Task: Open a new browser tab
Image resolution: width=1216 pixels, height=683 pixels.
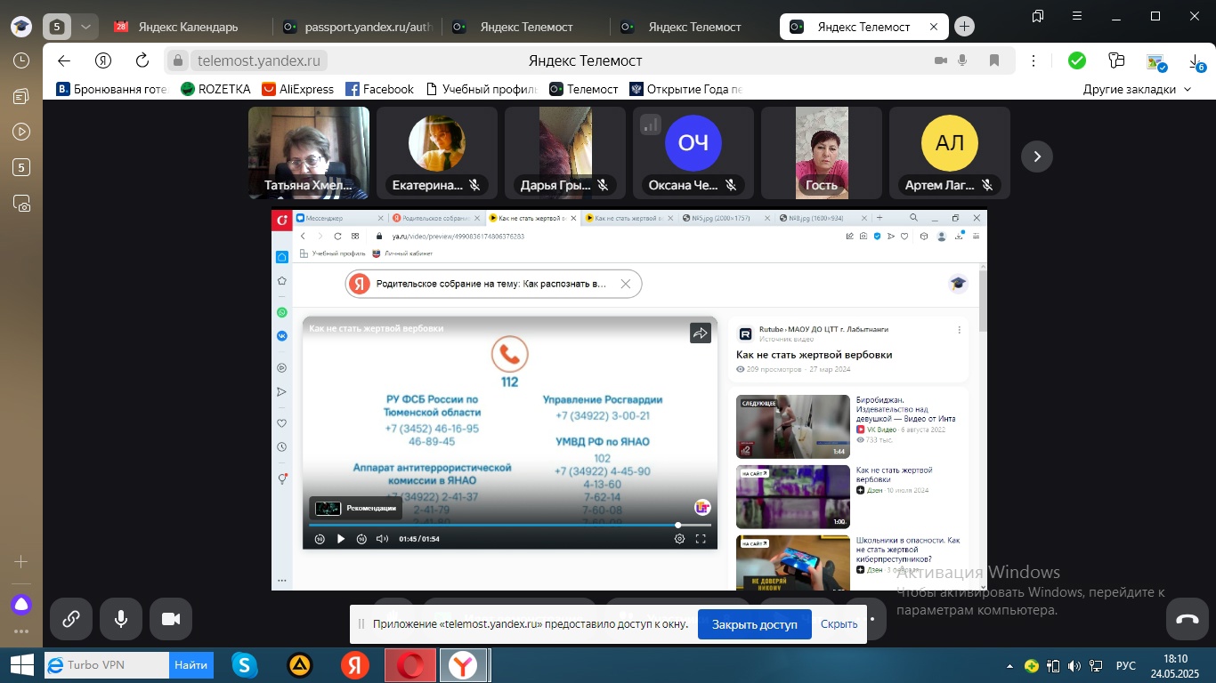Action: (964, 27)
